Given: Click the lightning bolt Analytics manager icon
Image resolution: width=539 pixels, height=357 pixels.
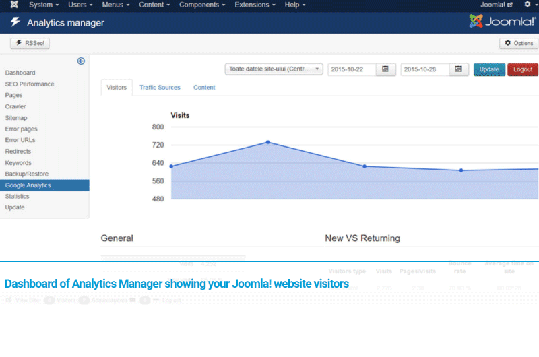Looking at the screenshot, I should pyautogui.click(x=15, y=22).
